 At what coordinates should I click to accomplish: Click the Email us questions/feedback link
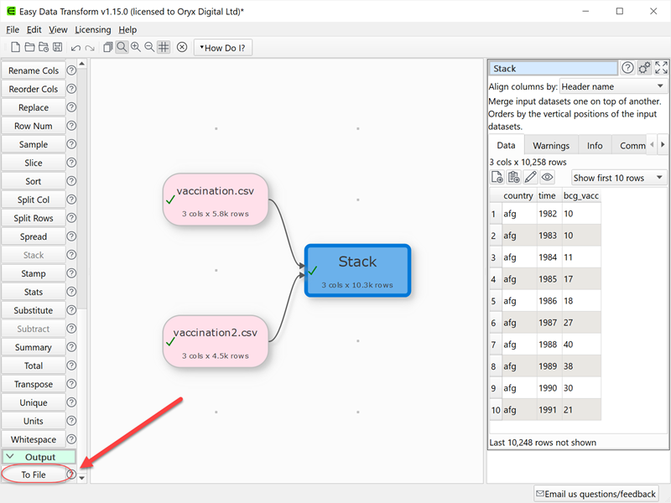596,494
